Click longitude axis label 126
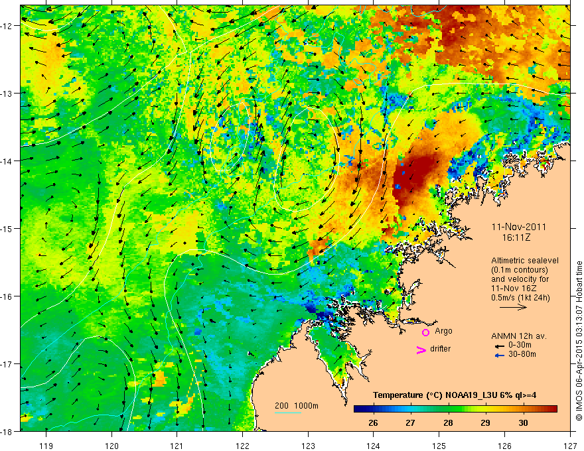The image size is (584, 451). (x=504, y=446)
